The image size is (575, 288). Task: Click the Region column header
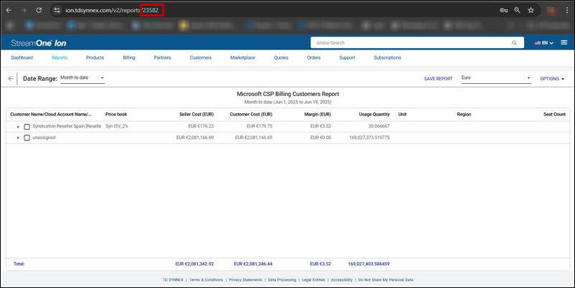464,115
